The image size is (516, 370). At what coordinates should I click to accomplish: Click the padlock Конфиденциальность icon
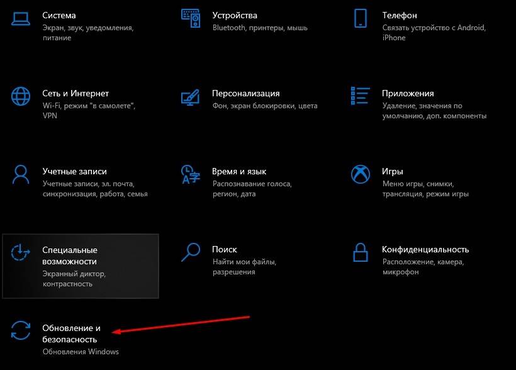pyautogui.click(x=360, y=253)
